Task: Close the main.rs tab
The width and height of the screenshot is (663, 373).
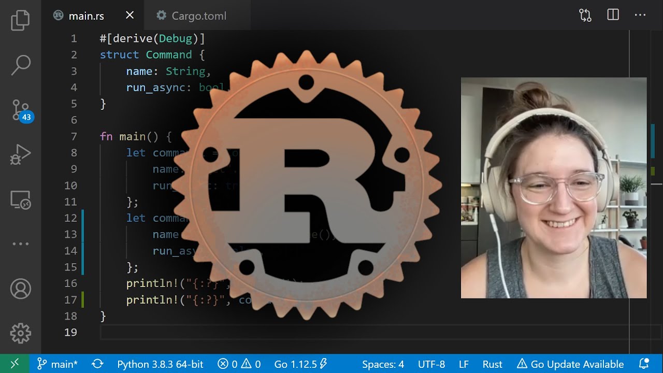Action: point(129,16)
